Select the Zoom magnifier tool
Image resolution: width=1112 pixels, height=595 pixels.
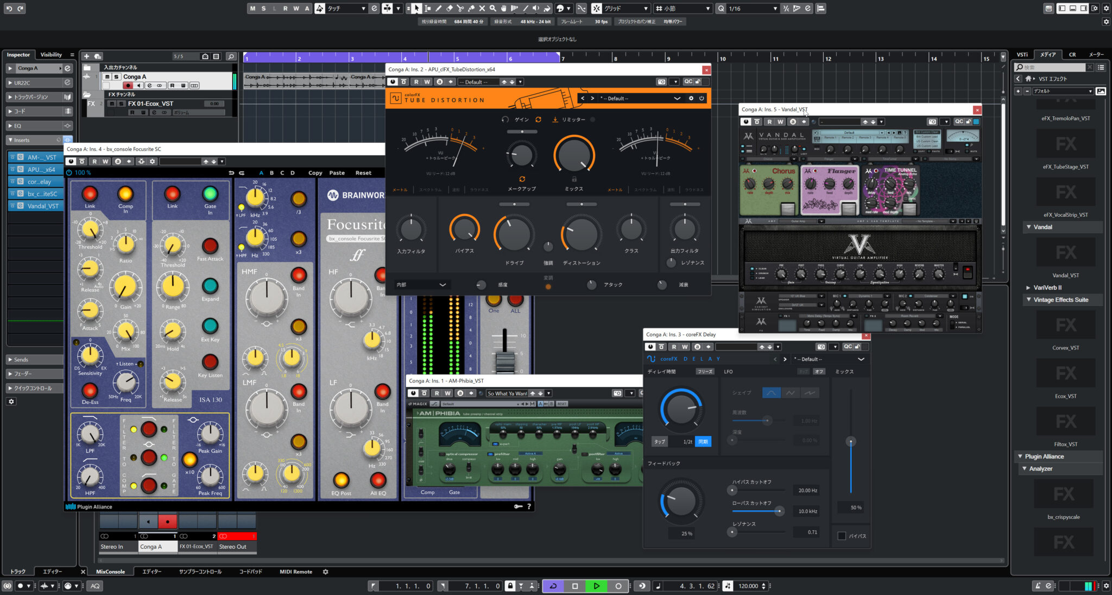(492, 8)
